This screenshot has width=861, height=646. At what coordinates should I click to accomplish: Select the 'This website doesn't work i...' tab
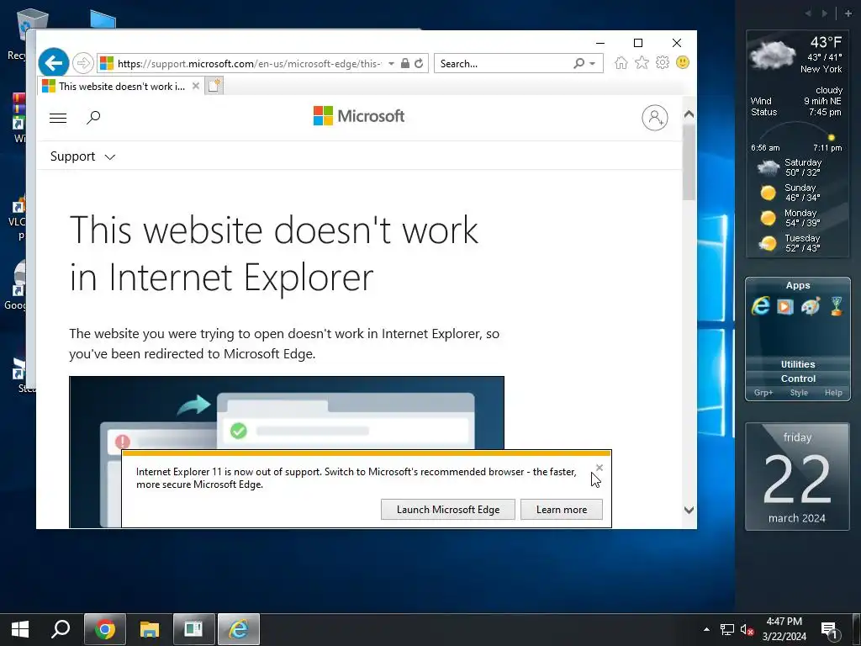(115, 87)
